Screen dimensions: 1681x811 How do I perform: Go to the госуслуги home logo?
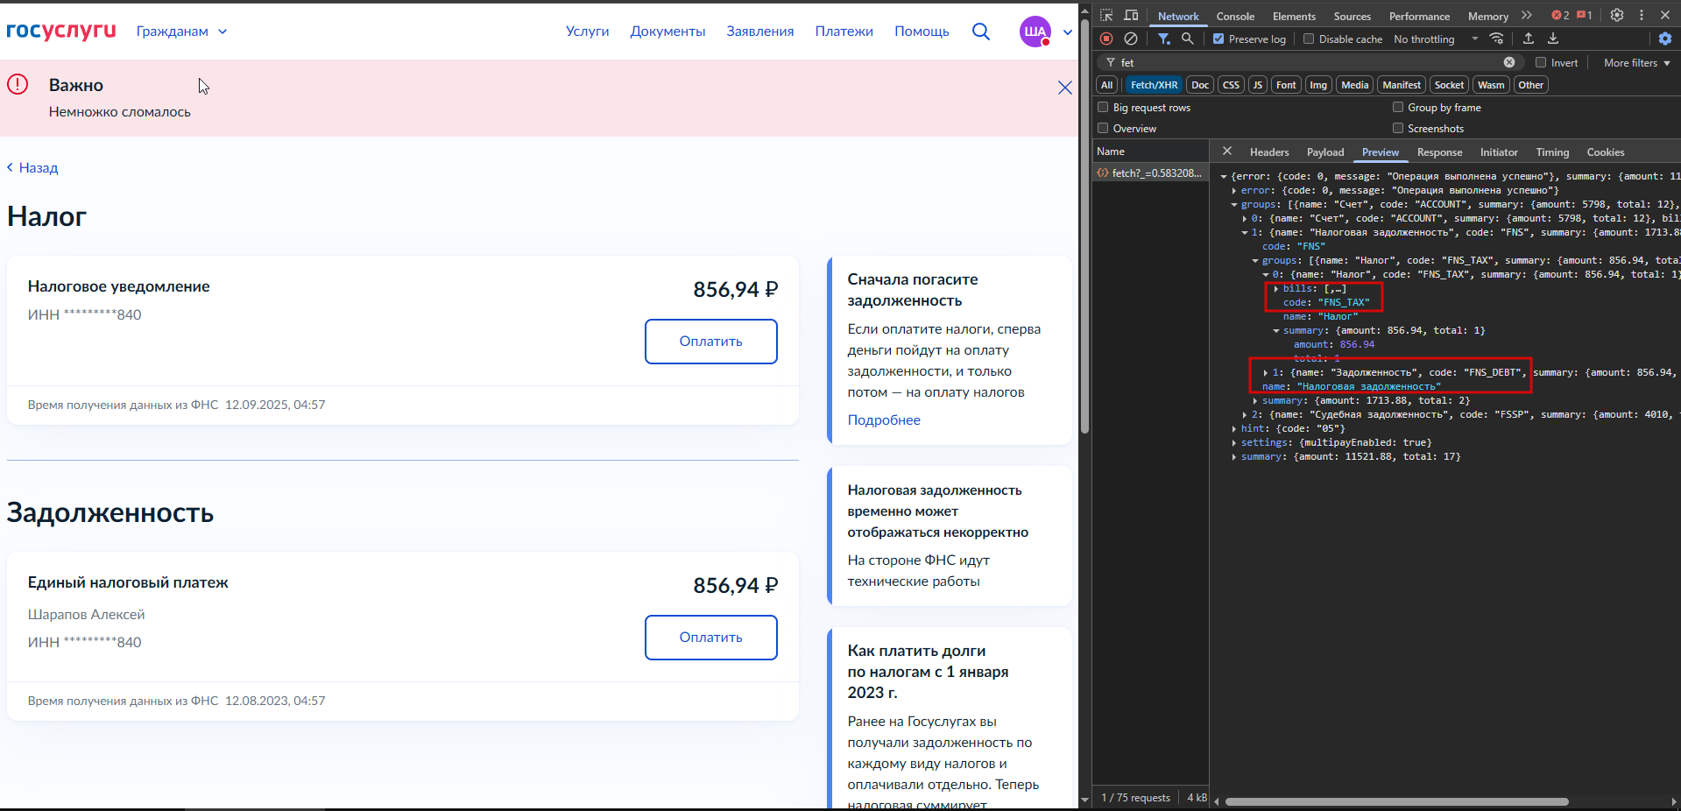click(61, 31)
